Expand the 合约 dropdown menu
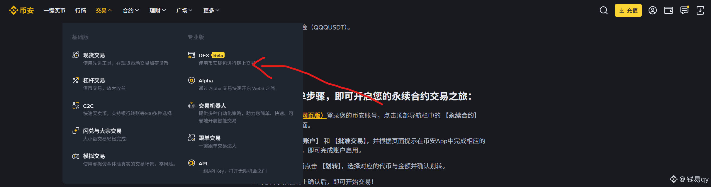The height and width of the screenshot is (187, 711). pyautogui.click(x=130, y=11)
